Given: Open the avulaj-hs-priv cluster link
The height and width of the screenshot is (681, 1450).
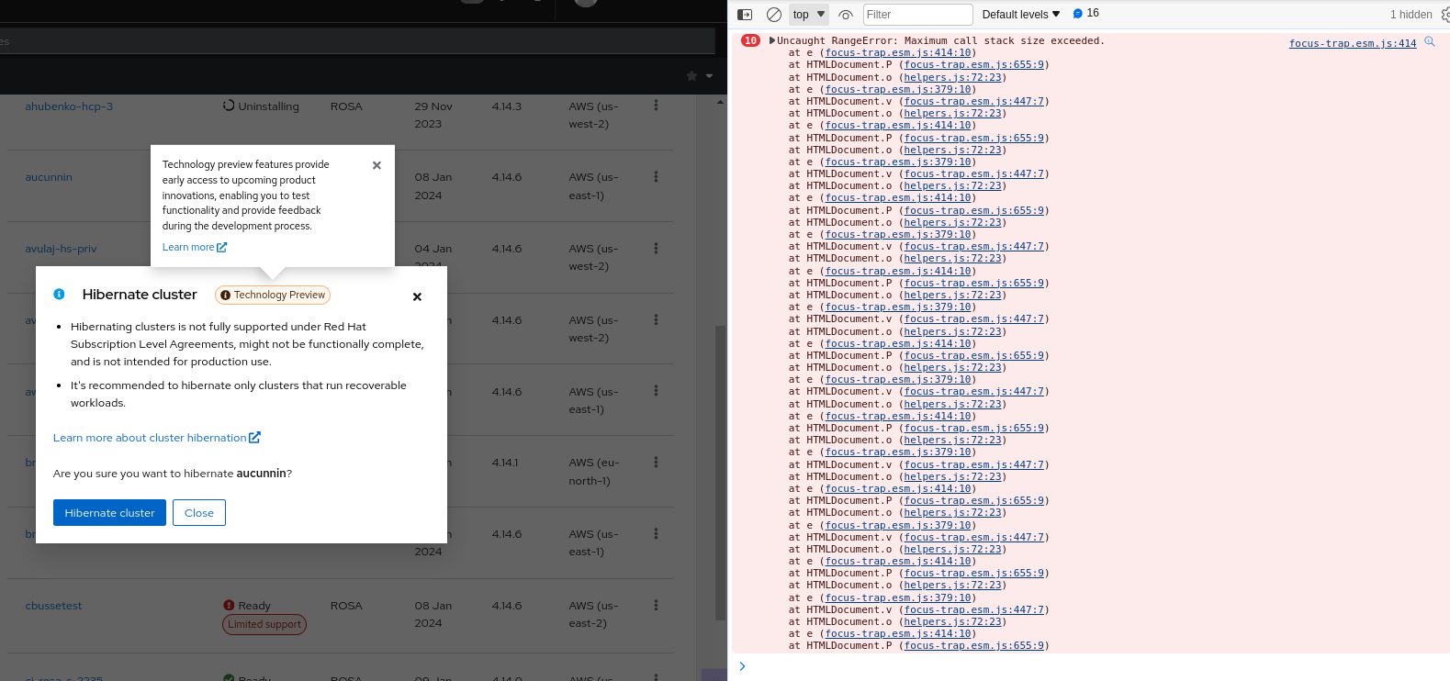Looking at the screenshot, I should (x=61, y=249).
